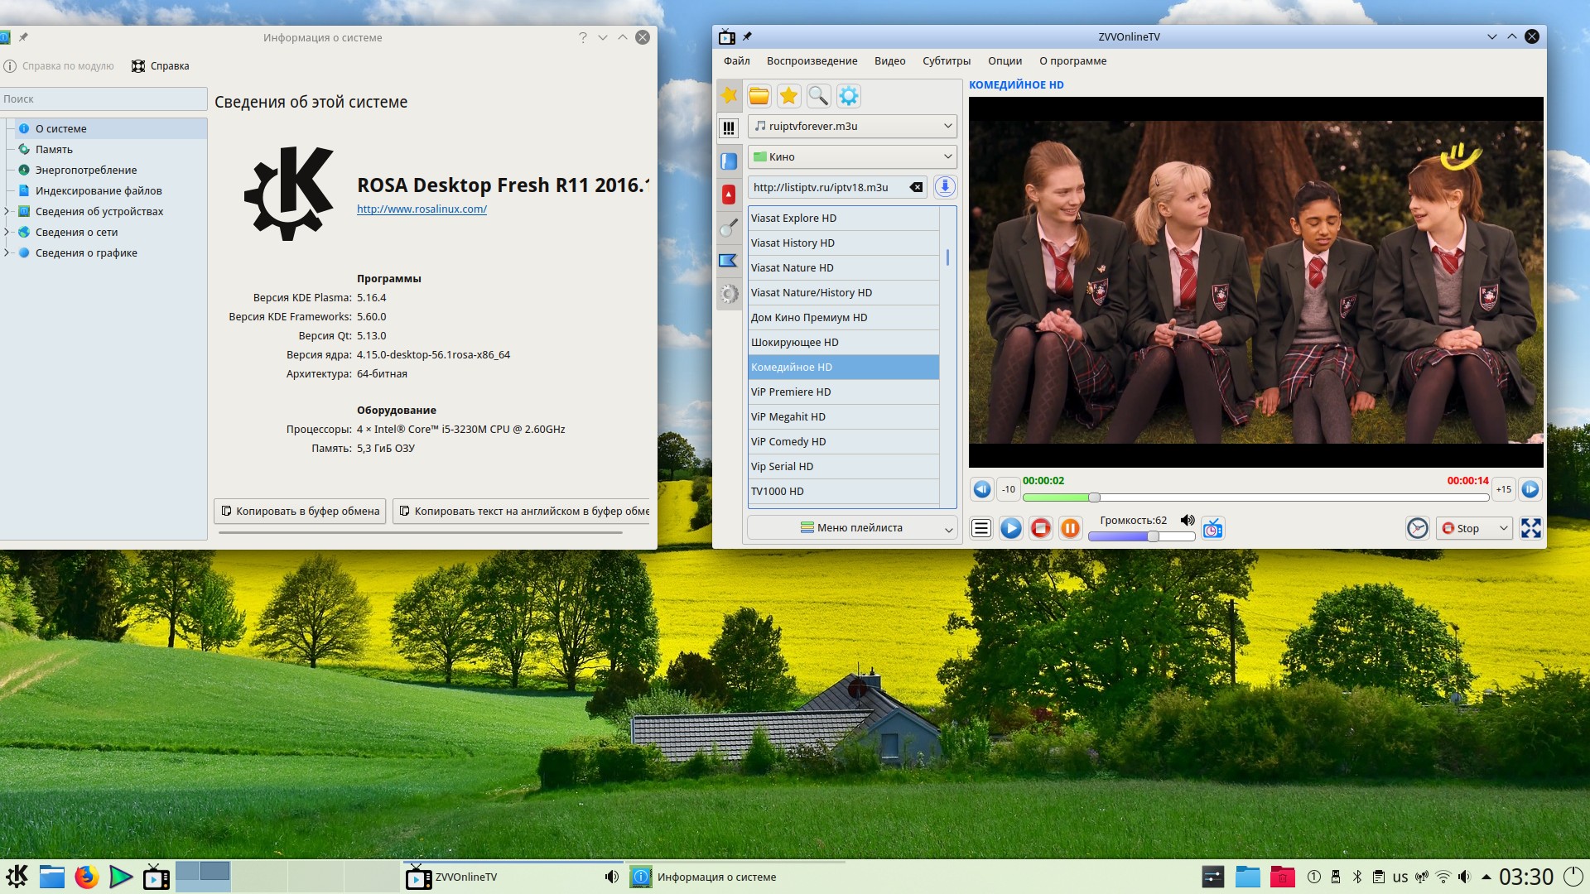The width and height of the screenshot is (1590, 894).
Task: Click the clock timer icon
Action: click(x=1417, y=528)
